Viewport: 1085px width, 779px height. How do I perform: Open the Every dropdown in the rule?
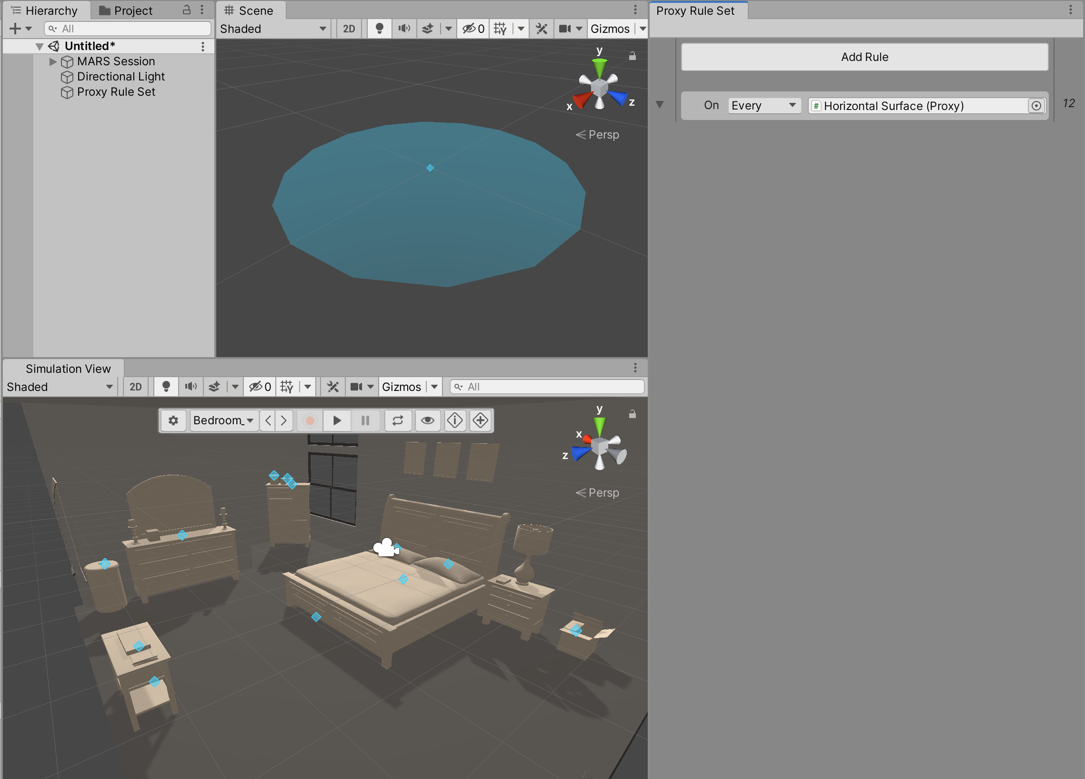click(764, 106)
